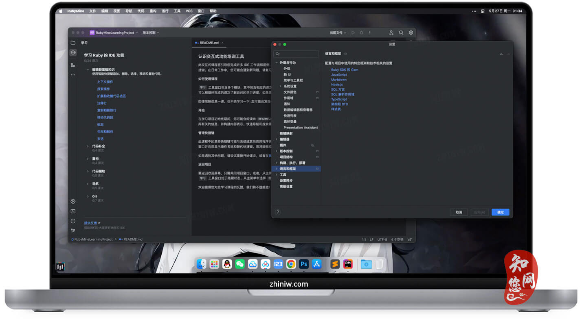The width and height of the screenshot is (582, 324).
Task: Open RubyMine icon in the Dock
Action: point(348,264)
